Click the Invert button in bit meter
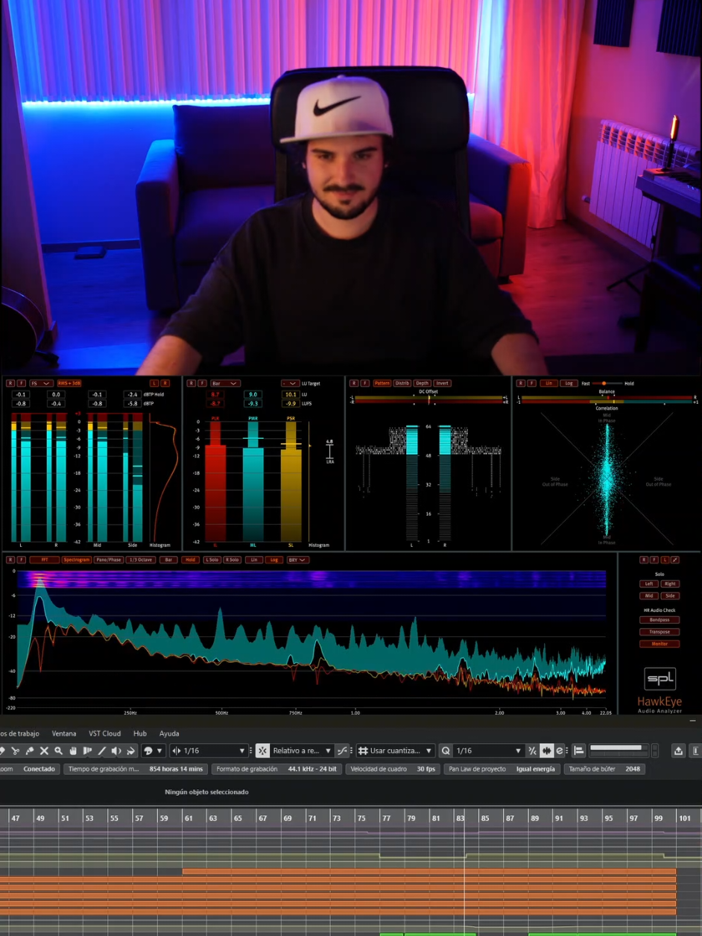 pyautogui.click(x=442, y=383)
